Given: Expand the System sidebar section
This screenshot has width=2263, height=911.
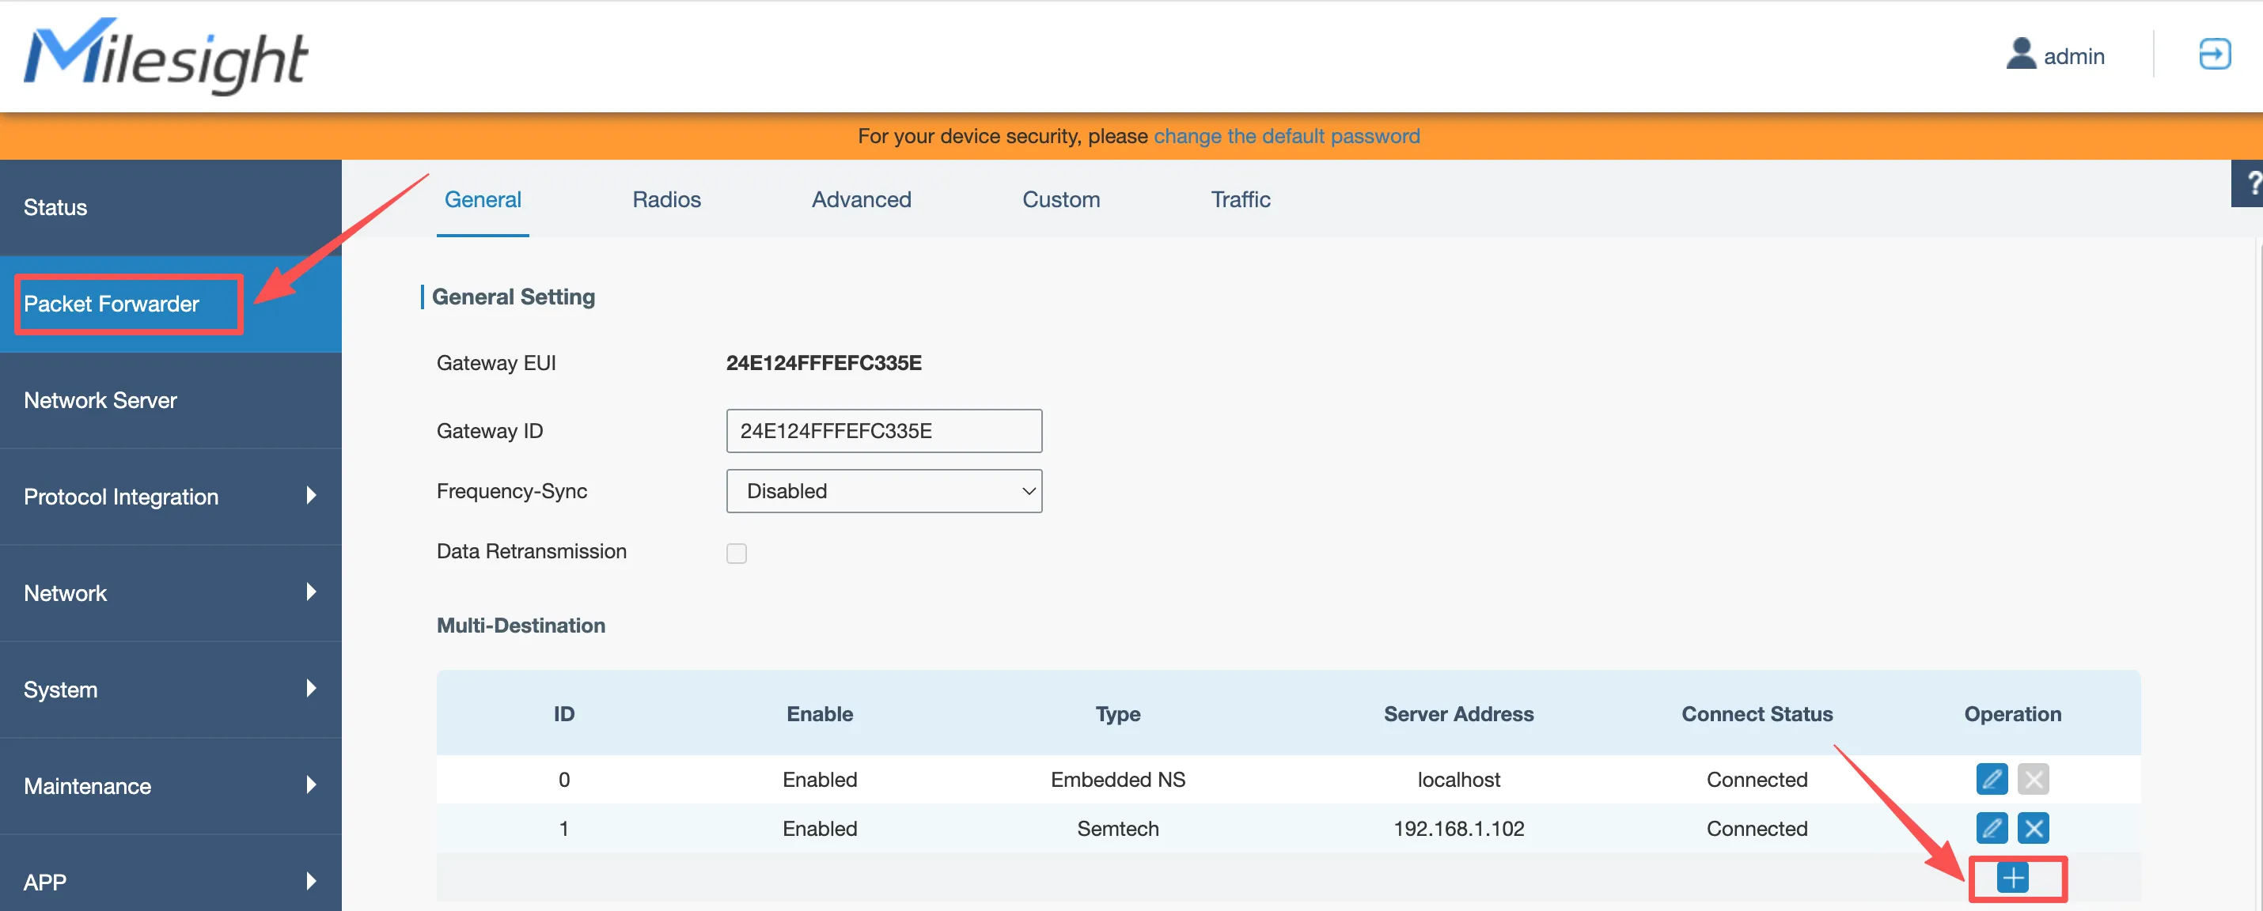Looking at the screenshot, I should coord(169,690).
